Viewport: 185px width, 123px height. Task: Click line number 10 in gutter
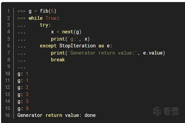point(7,74)
